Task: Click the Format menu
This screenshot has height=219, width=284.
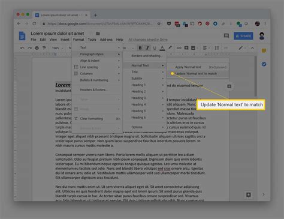Action: 78,40
